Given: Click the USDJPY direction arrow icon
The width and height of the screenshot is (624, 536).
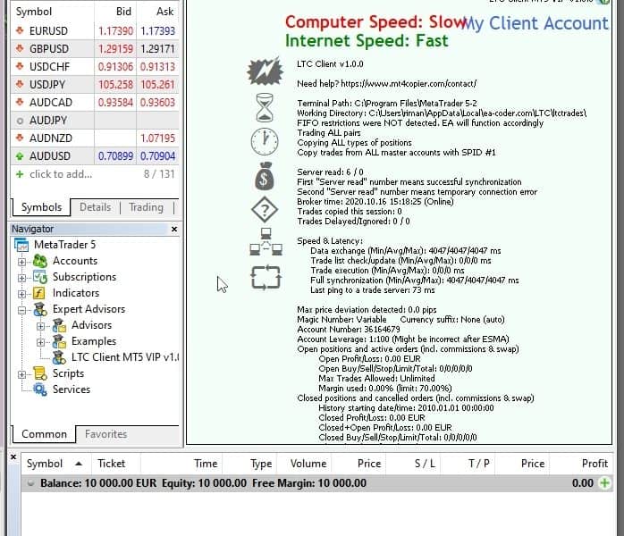Looking at the screenshot, I should coord(20,84).
